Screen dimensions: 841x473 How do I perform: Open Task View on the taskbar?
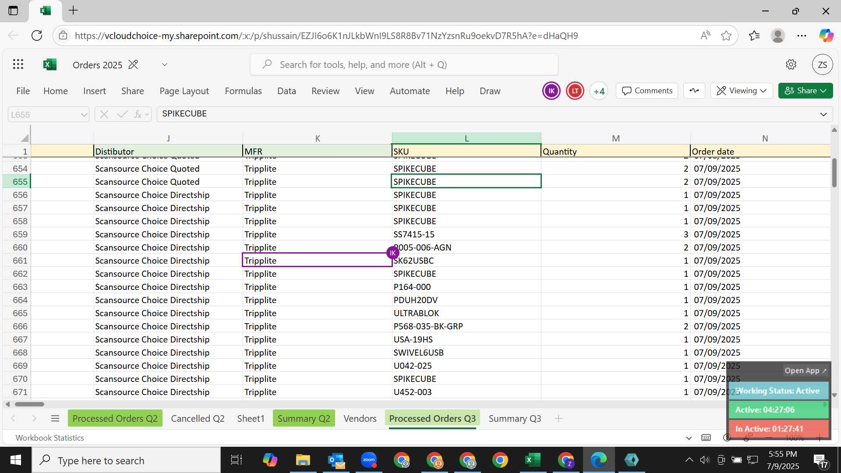coord(236,460)
